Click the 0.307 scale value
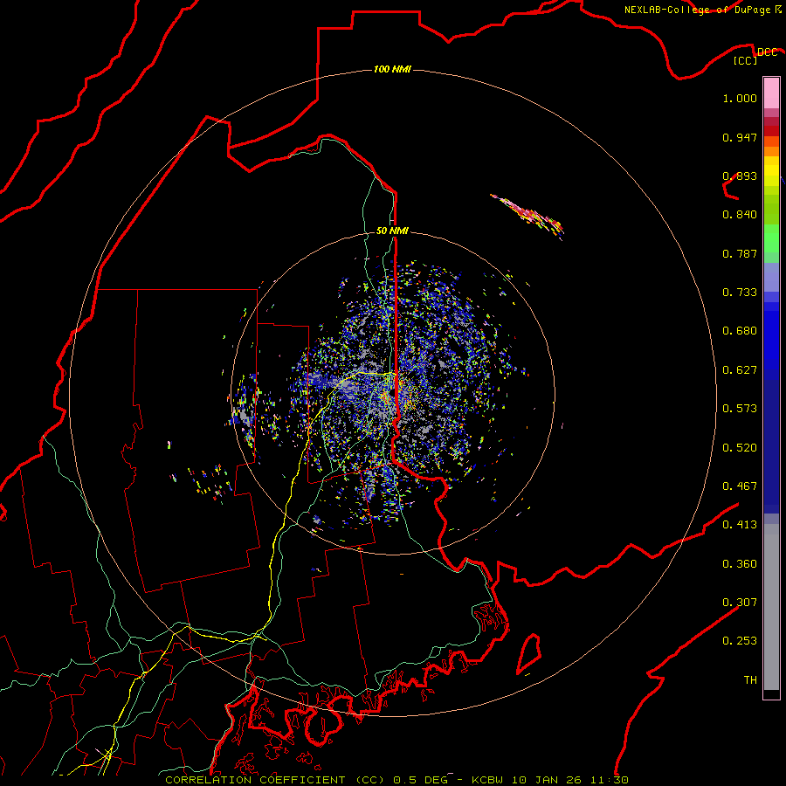This screenshot has width=786, height=786. [x=740, y=603]
